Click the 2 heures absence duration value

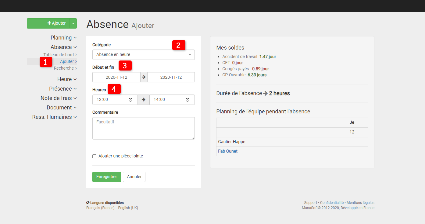pos(279,93)
